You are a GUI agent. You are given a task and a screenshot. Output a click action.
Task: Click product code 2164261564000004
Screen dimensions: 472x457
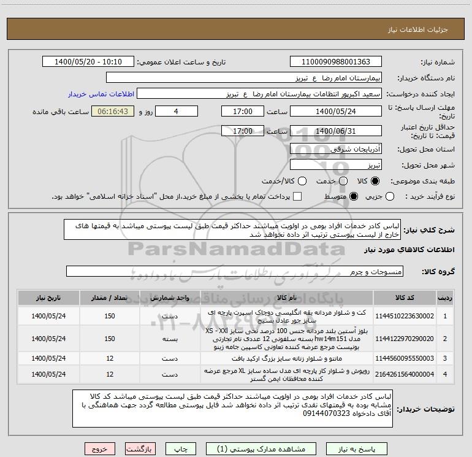(x=405, y=374)
